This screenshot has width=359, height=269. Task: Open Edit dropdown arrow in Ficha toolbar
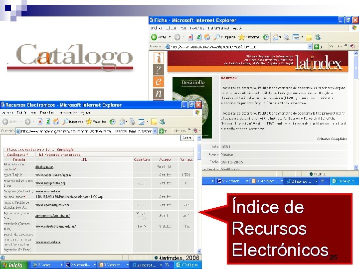click(x=302, y=37)
